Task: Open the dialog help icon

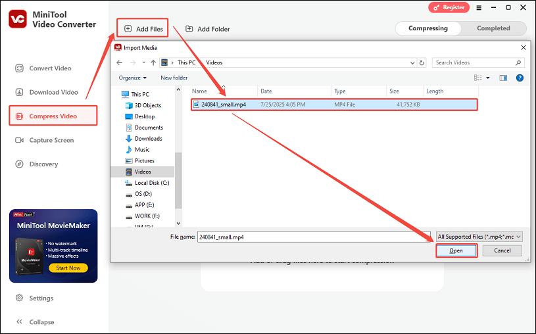Action: click(520, 78)
